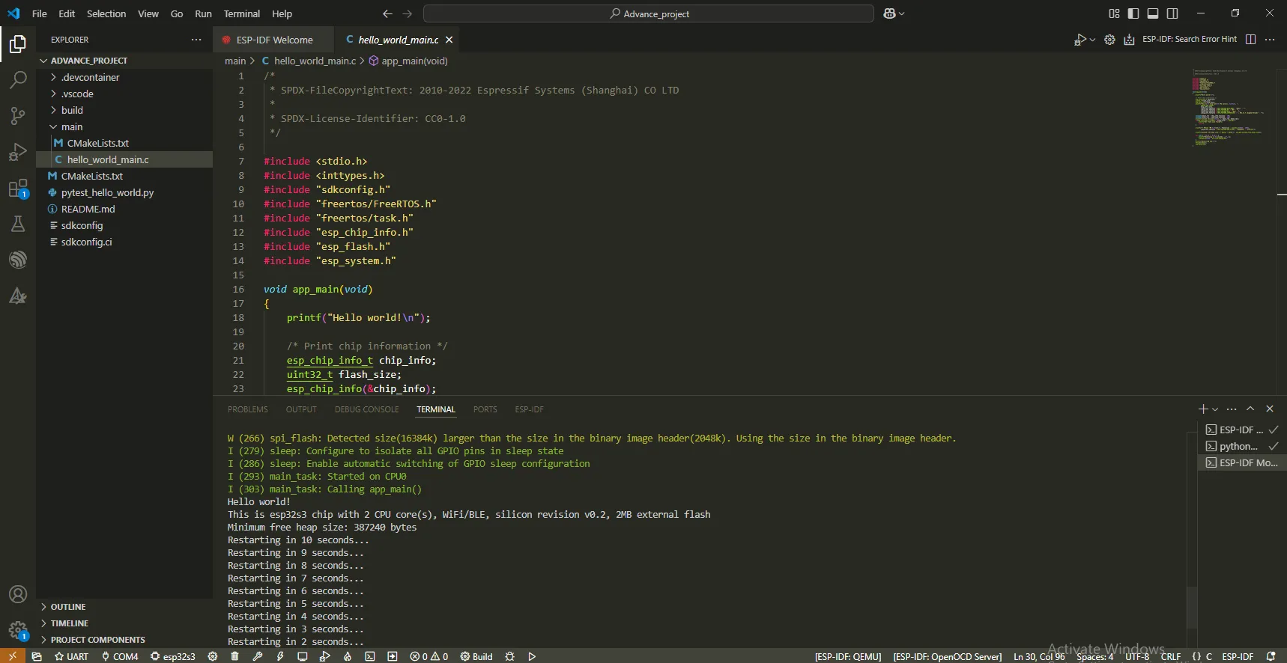1287x663 pixels.
Task: Expand the build folder in Explorer
Action: point(72,110)
